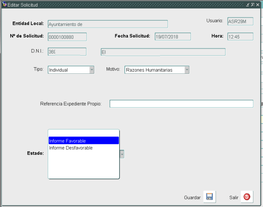Viewport: 263px width, 207px height.
Task: Click the Hora time field
Action: coord(240,36)
